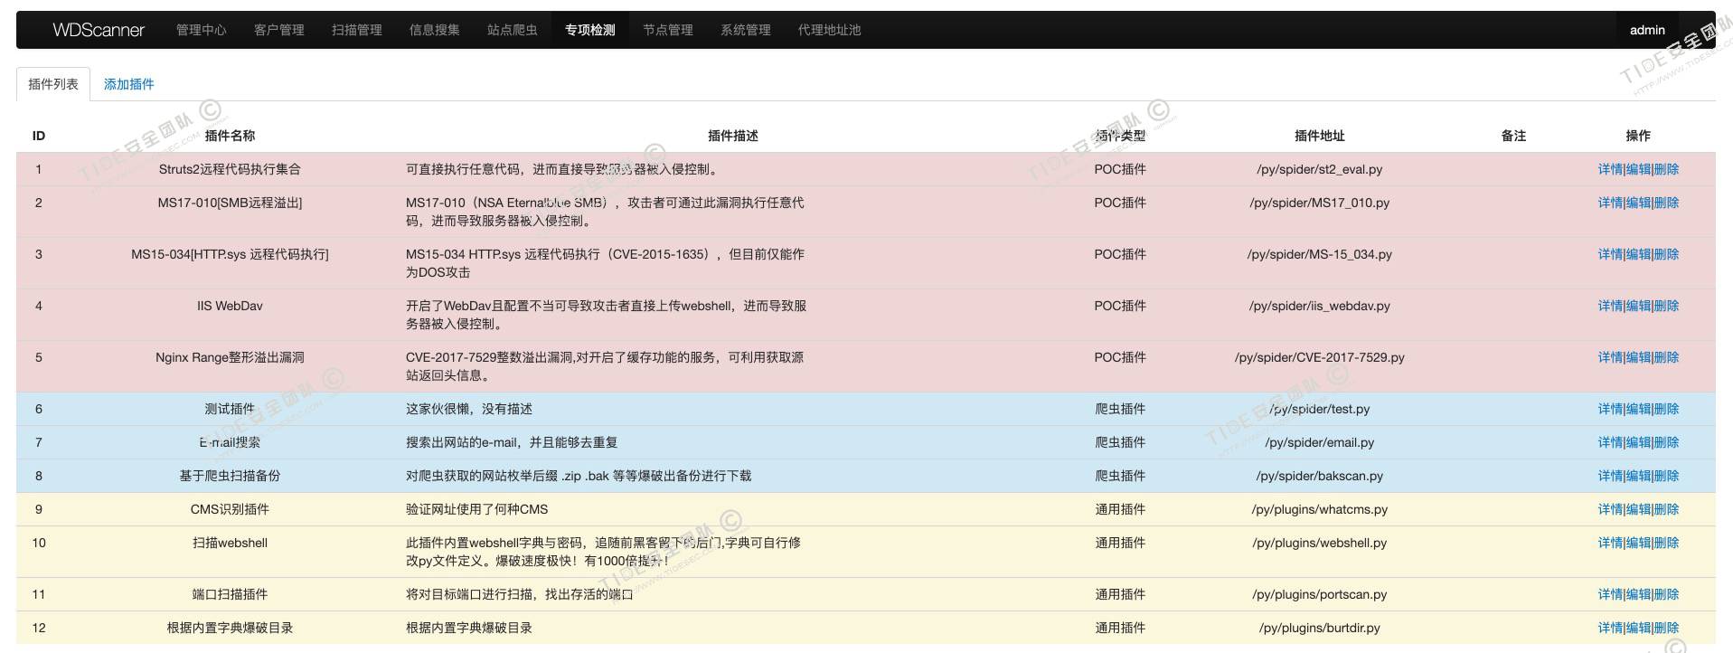
Task: Open the 节点管理 menu
Action: coord(667,30)
